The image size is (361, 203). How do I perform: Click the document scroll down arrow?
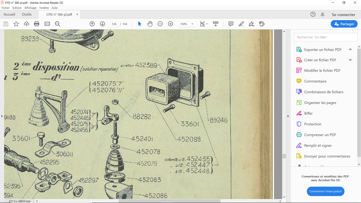pos(284,197)
